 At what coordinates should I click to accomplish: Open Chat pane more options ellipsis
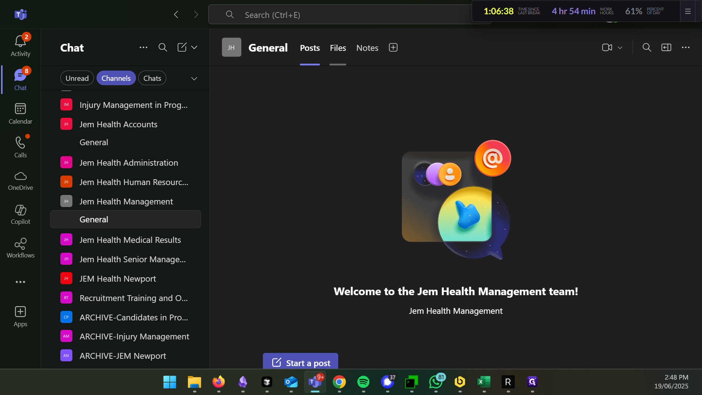tap(143, 48)
